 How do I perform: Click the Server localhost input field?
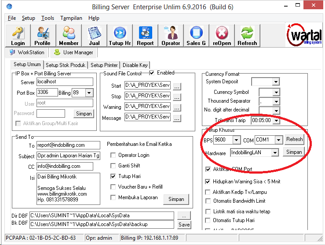pyautogui.click(x=65, y=82)
